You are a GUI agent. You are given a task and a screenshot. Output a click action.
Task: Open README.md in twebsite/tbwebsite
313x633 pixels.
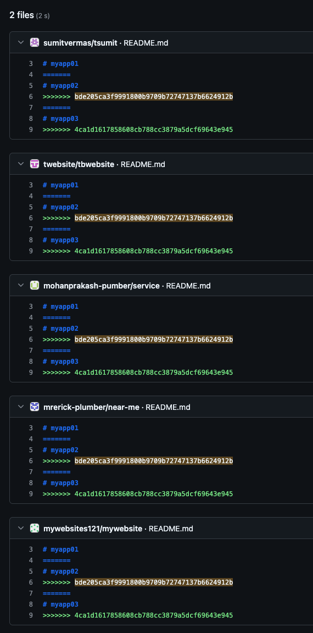pyautogui.click(x=143, y=164)
